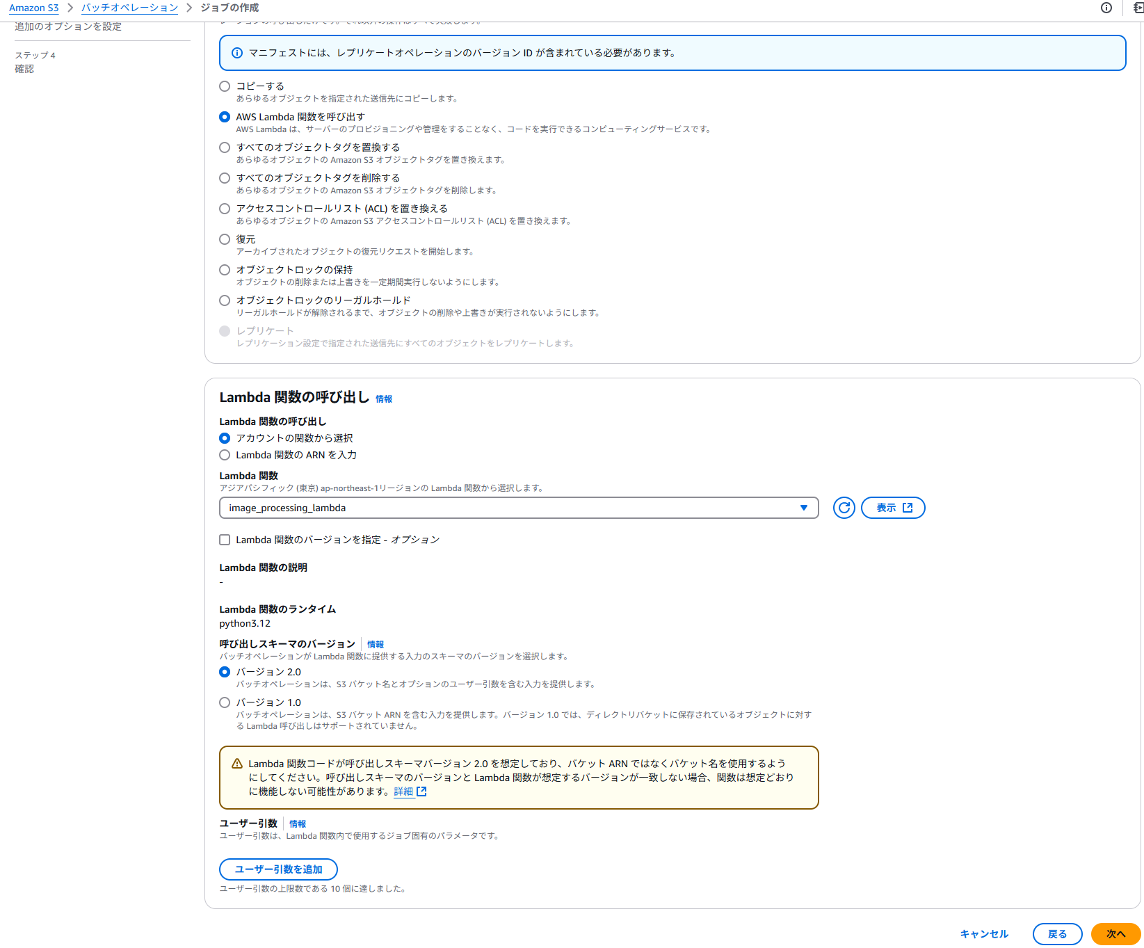Select schema バージョン 2.0 radio button

tap(225, 672)
